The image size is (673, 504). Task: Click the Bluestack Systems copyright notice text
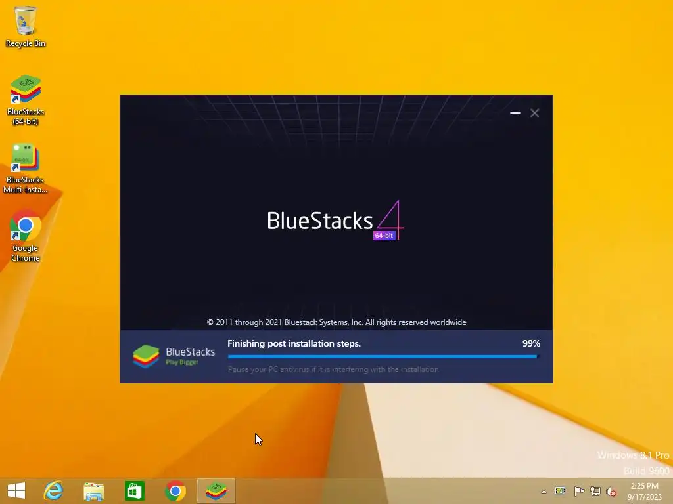click(336, 322)
